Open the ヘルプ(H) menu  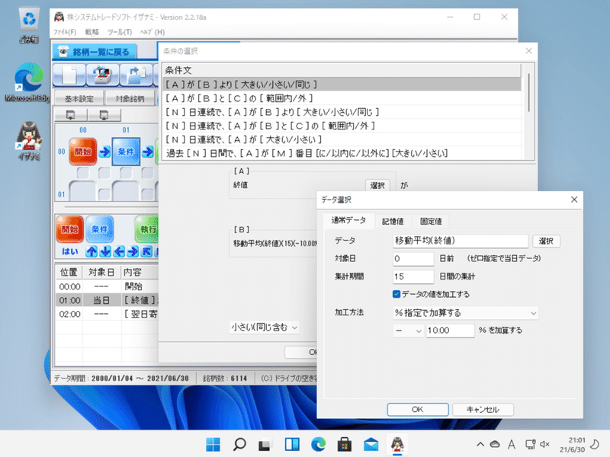click(x=152, y=32)
